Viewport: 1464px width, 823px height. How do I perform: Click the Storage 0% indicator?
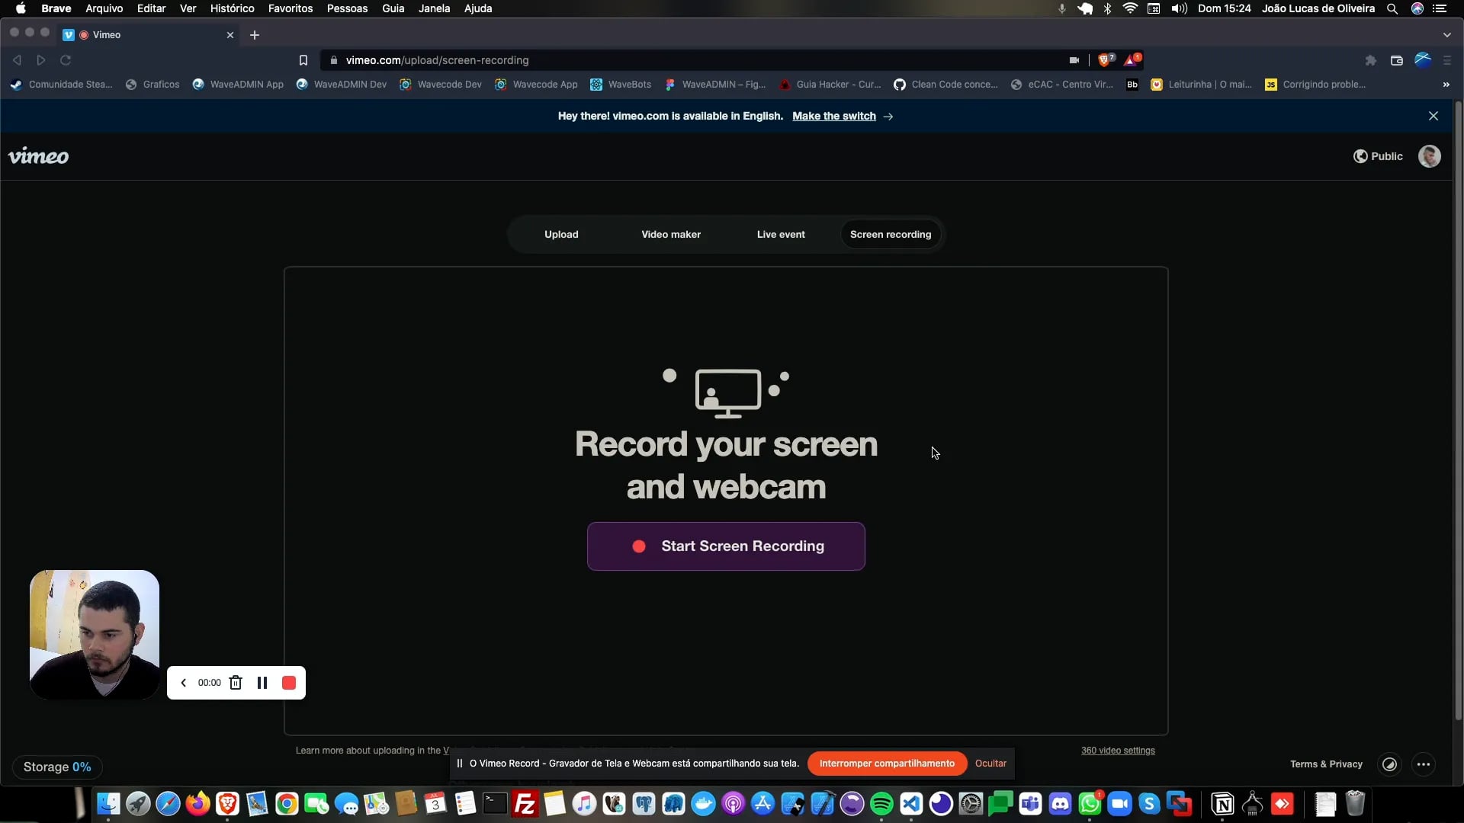tap(57, 767)
